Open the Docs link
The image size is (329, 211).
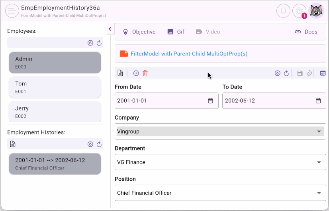tap(306, 32)
